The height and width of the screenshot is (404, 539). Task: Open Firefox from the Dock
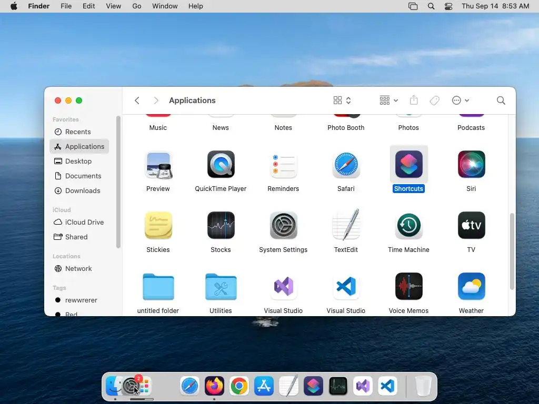(x=214, y=386)
